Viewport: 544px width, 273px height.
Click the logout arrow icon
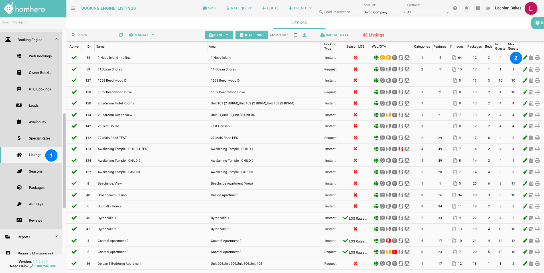[488, 8]
